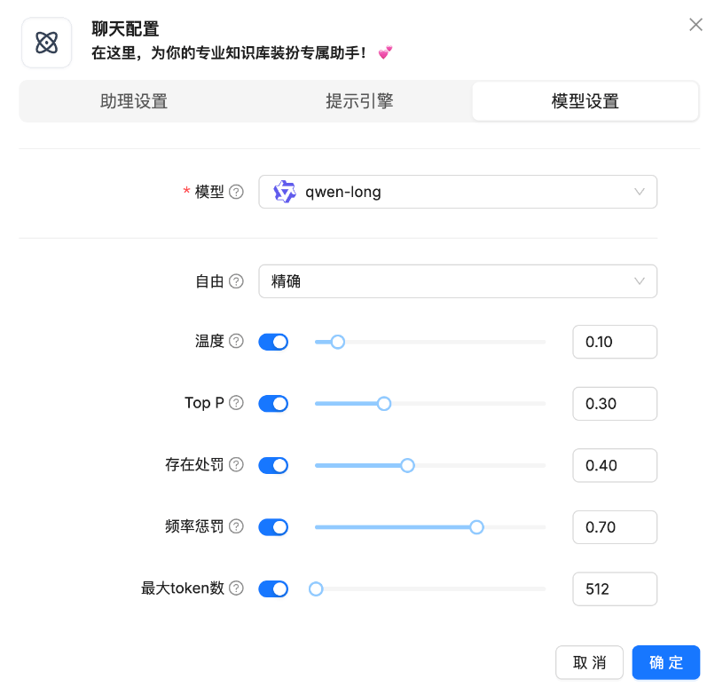This screenshot has height=687, width=715.
Task: Turn off the Top P switch
Action: tap(273, 404)
